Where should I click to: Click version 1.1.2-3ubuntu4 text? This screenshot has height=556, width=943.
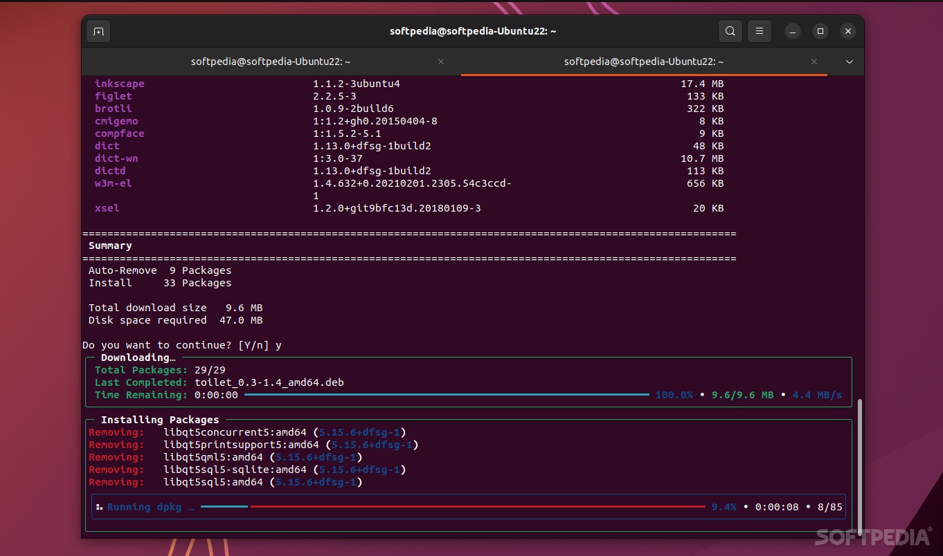(x=357, y=84)
